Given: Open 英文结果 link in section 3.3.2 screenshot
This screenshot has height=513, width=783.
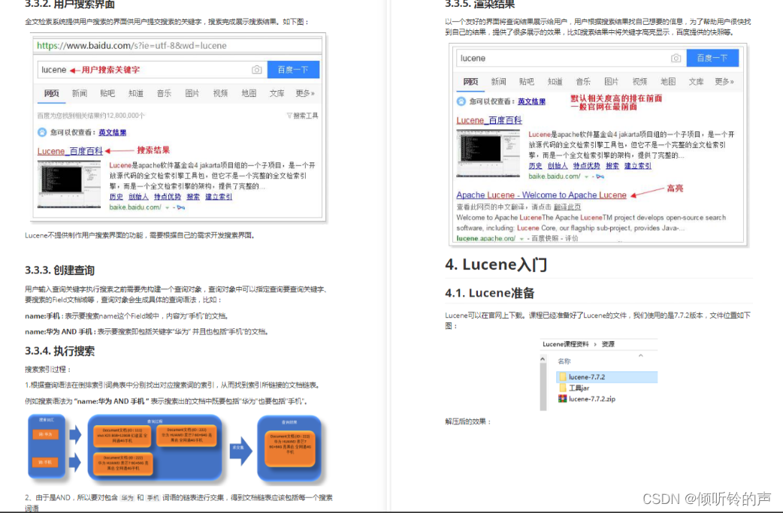Looking at the screenshot, I should tap(113, 132).
